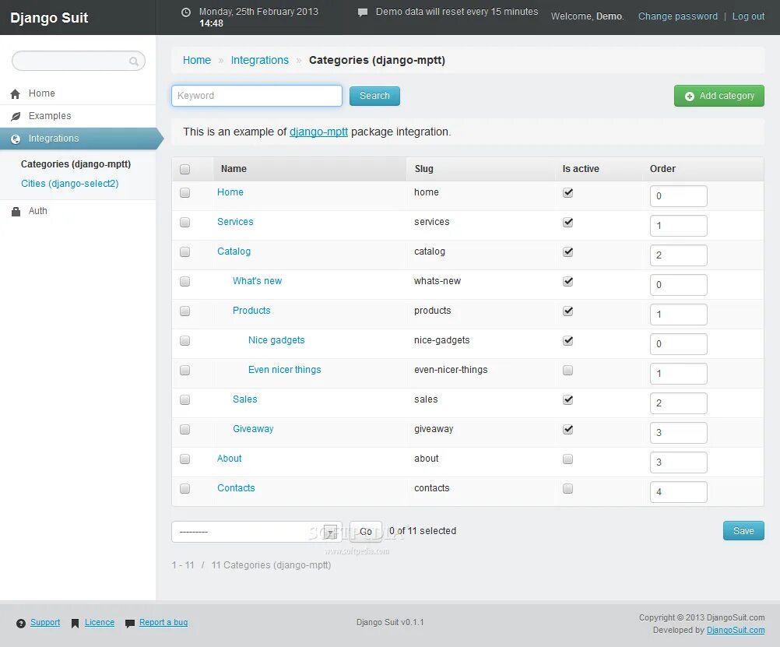This screenshot has height=647, width=780.
Task: Click the Licence footer link
Action: [x=100, y=623]
